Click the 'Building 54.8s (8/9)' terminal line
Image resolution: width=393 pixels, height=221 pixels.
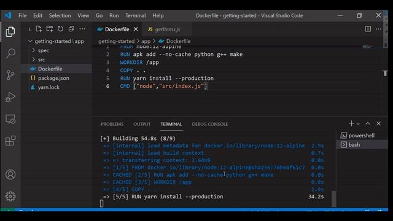138,138
